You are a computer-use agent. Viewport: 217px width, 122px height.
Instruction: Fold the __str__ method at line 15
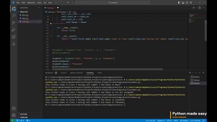point(51,36)
